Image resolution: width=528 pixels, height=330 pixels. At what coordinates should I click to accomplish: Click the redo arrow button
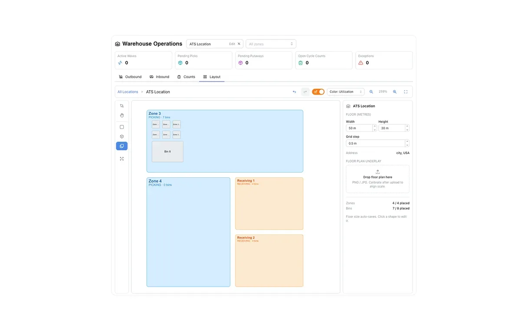[x=305, y=92]
